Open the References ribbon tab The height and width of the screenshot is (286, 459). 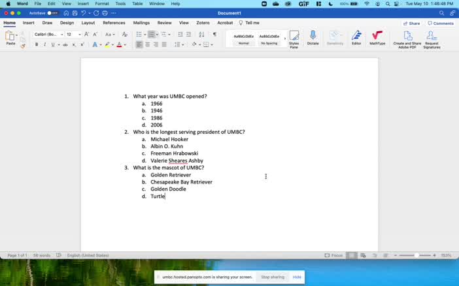pos(114,23)
